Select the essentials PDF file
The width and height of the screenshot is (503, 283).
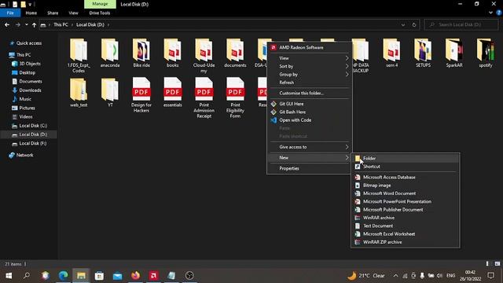click(x=173, y=93)
